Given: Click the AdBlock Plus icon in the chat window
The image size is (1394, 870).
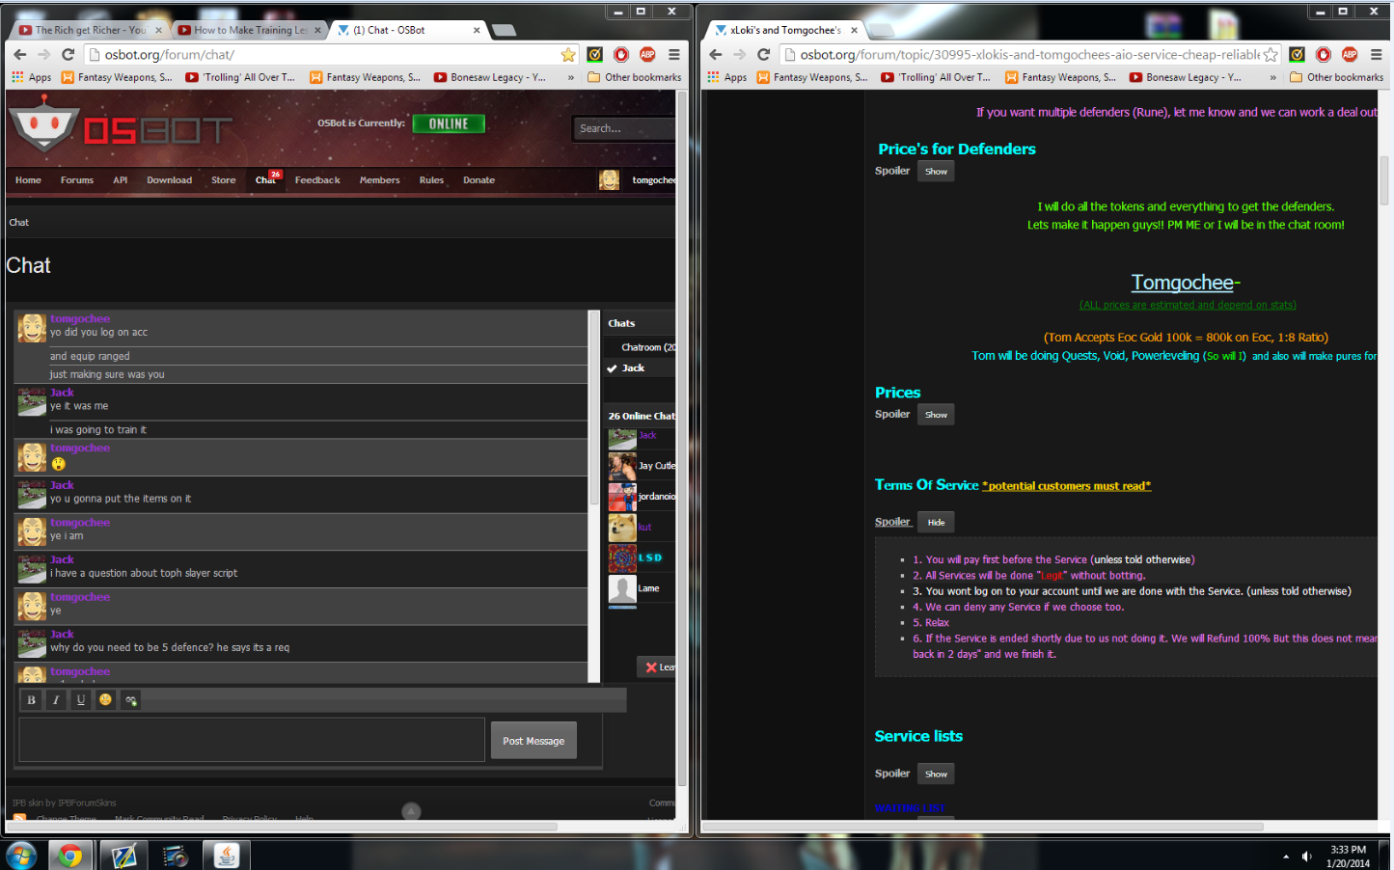Looking at the screenshot, I should [x=647, y=55].
